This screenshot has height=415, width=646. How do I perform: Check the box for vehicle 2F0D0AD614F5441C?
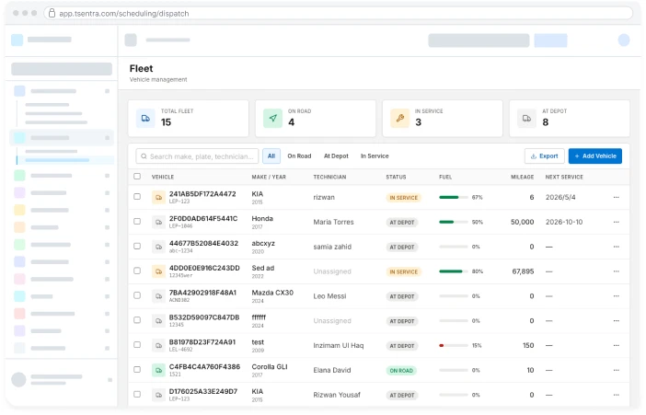(137, 222)
